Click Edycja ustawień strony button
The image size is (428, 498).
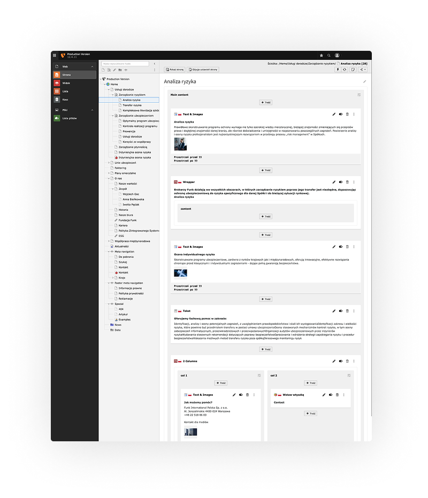tap(203, 70)
